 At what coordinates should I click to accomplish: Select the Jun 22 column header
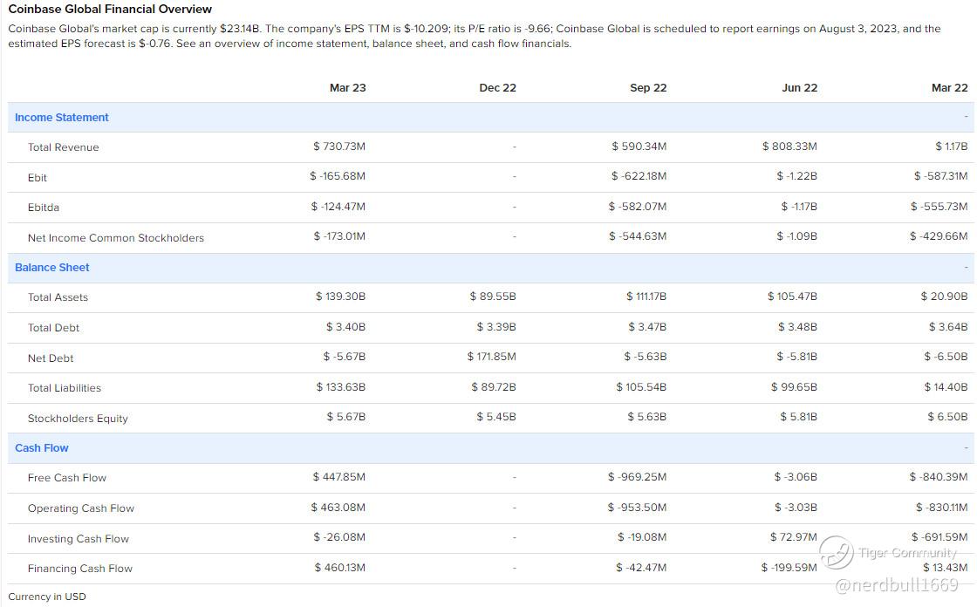[x=799, y=88]
